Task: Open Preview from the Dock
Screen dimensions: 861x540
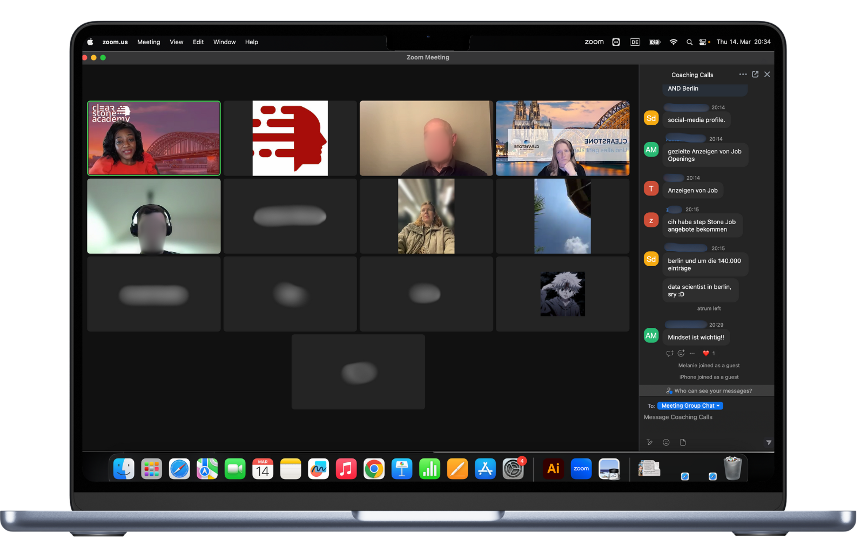Action: [609, 469]
